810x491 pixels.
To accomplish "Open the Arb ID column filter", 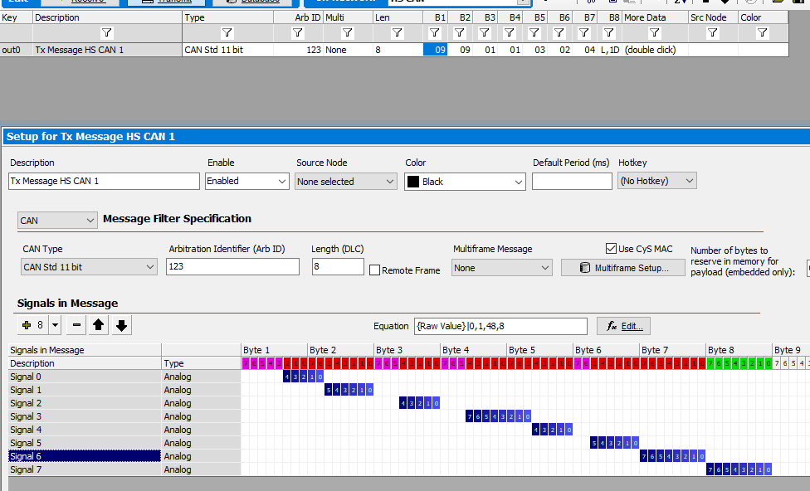I will [298, 33].
